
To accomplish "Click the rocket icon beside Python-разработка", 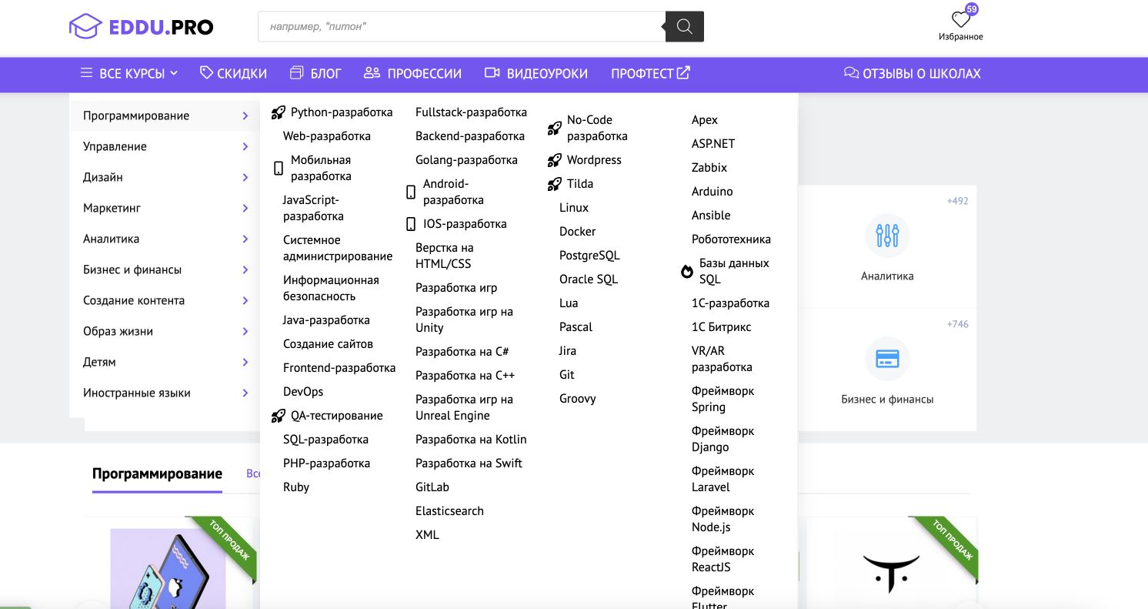I will tap(279, 112).
